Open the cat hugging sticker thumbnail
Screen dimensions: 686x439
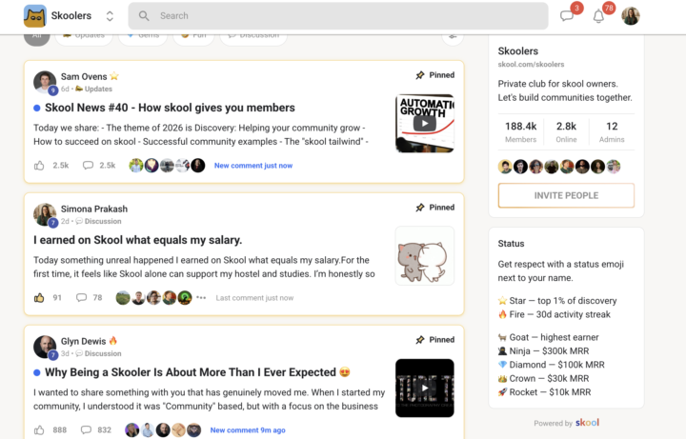(x=424, y=256)
